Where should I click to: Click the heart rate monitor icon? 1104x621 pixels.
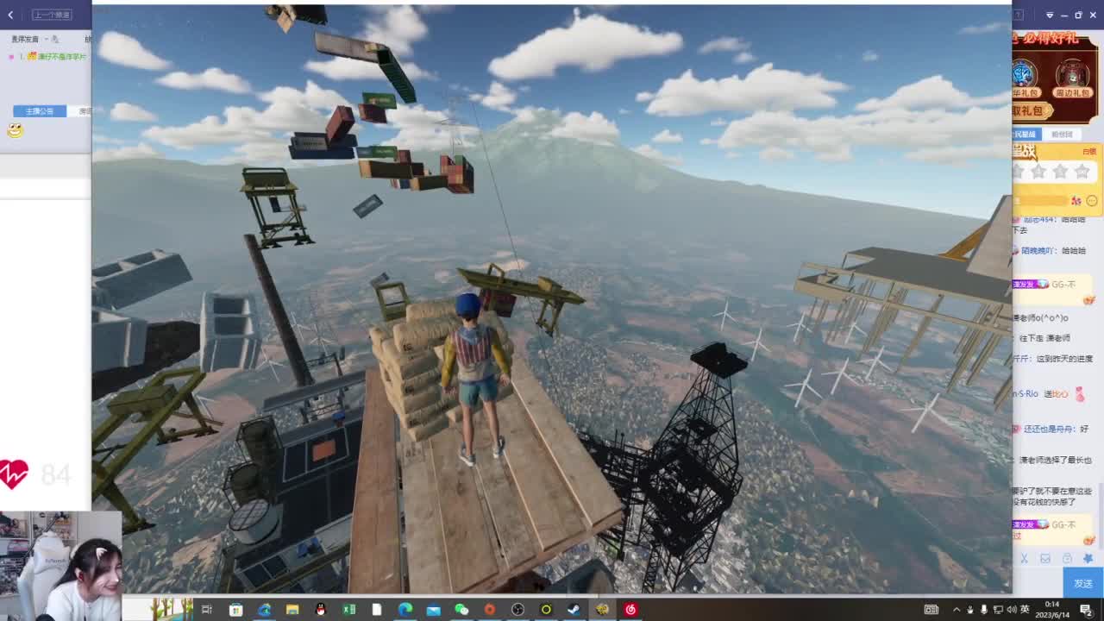pyautogui.click(x=15, y=474)
